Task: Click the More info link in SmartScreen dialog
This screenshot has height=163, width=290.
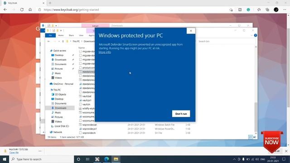Action: coord(105,53)
